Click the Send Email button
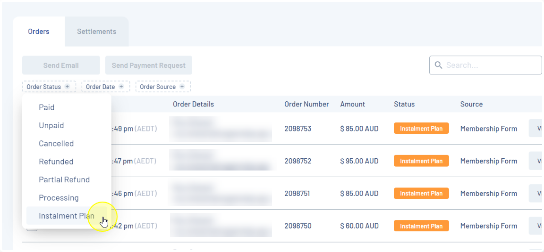 pyautogui.click(x=61, y=65)
